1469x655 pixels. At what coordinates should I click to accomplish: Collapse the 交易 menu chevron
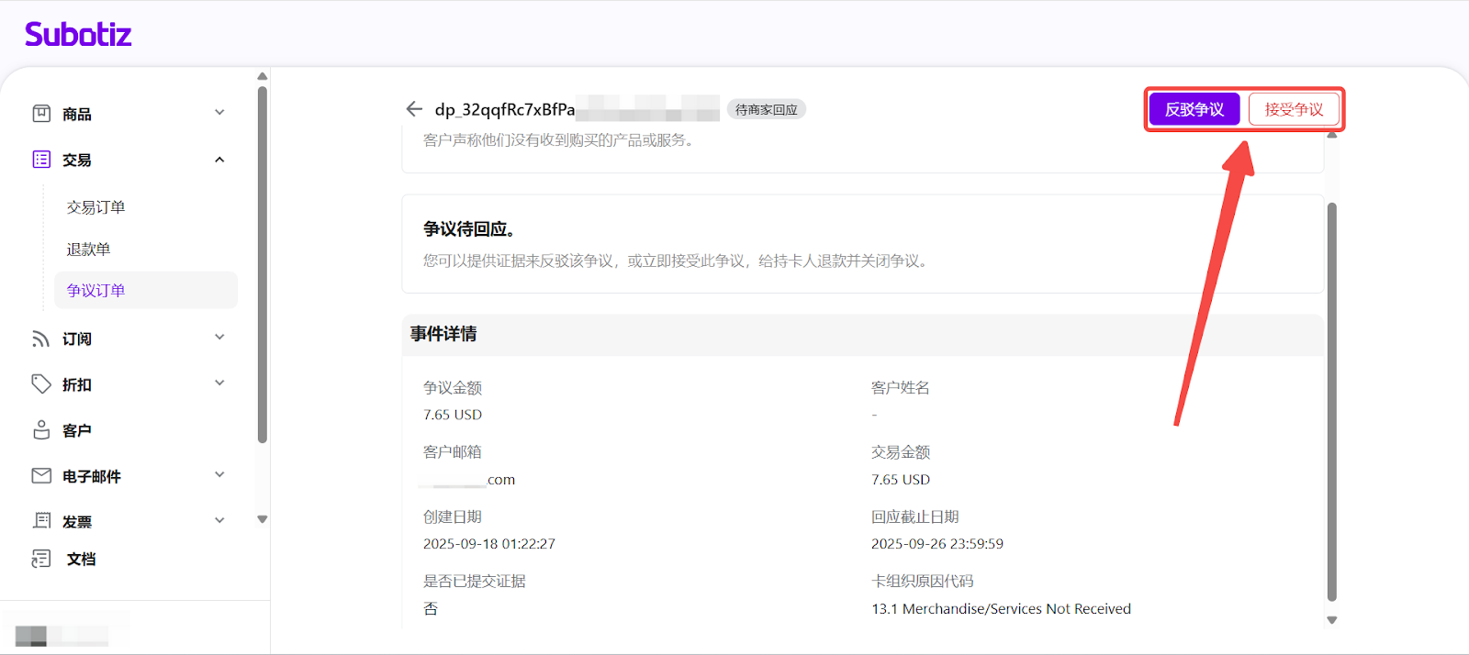(x=219, y=160)
